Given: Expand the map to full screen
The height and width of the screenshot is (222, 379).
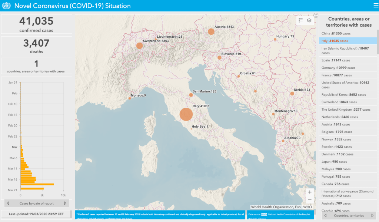Looking at the screenshot, I should point(316,16).
